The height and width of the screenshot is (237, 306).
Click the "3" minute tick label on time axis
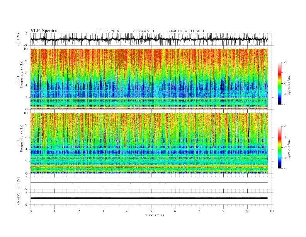(x=103, y=211)
